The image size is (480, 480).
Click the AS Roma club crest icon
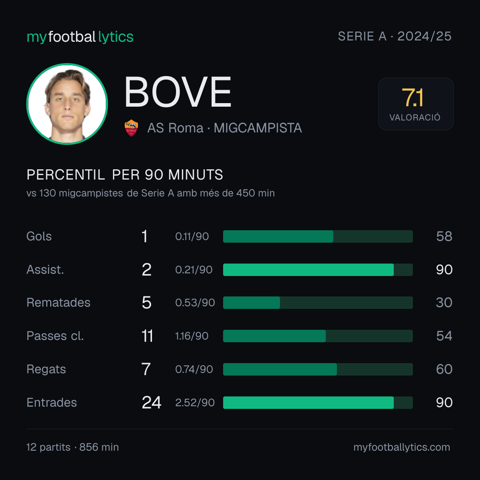(131, 128)
